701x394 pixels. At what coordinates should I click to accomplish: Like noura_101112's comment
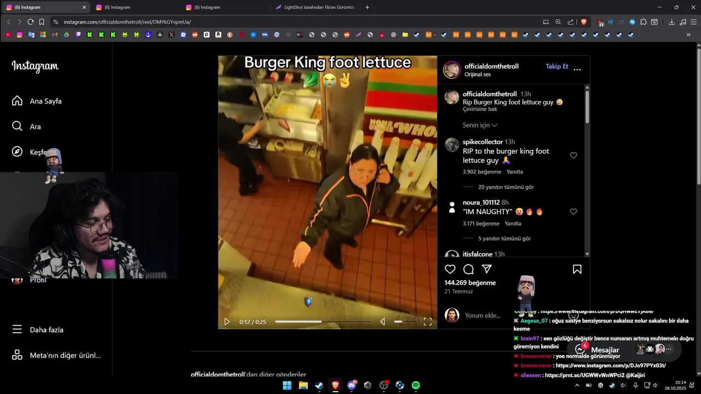click(x=573, y=211)
